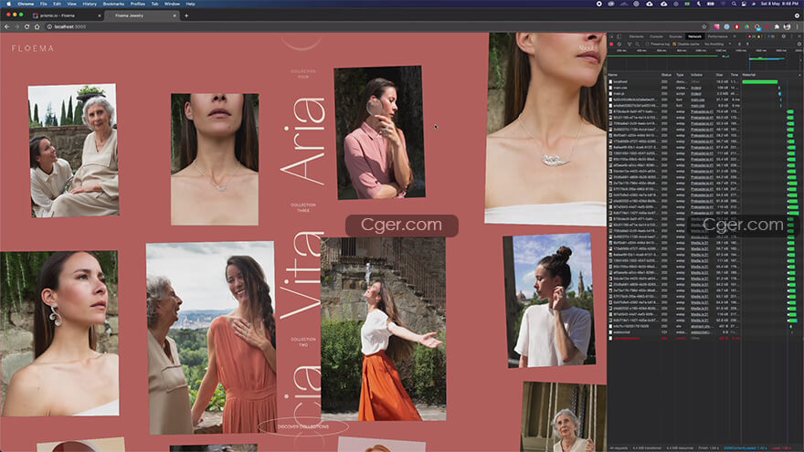Open the No throttling dropdown
804x452 pixels.
pyautogui.click(x=717, y=44)
